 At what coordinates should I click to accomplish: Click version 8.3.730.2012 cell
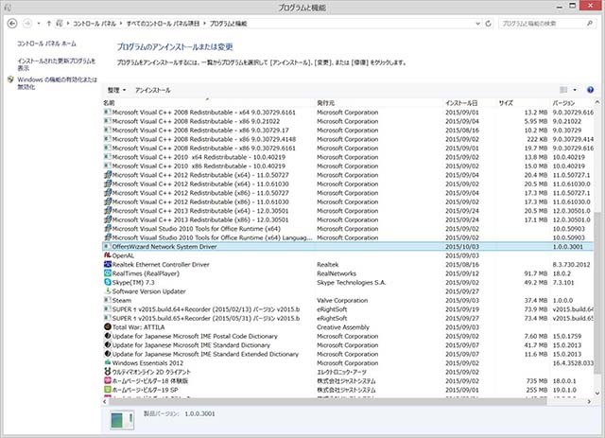point(571,265)
